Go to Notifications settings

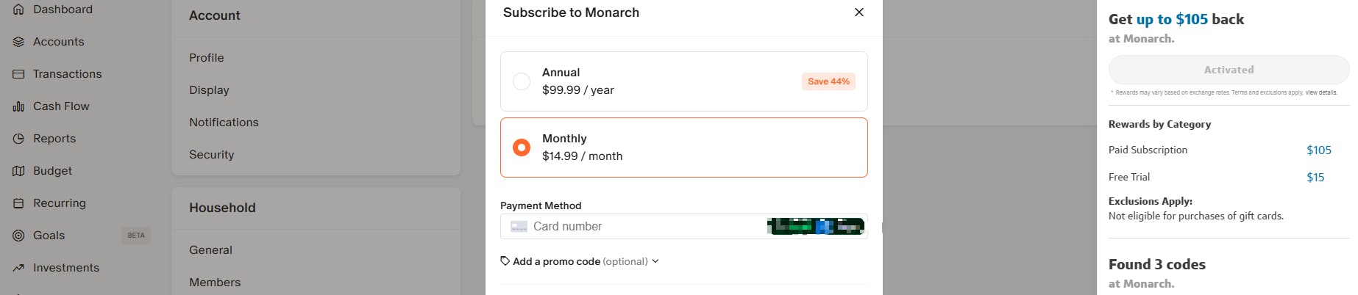224,123
